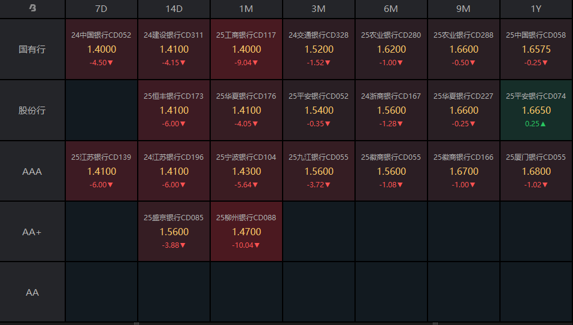
Task: Select the 24浙商银行CD167 cell
Action: coord(391,110)
